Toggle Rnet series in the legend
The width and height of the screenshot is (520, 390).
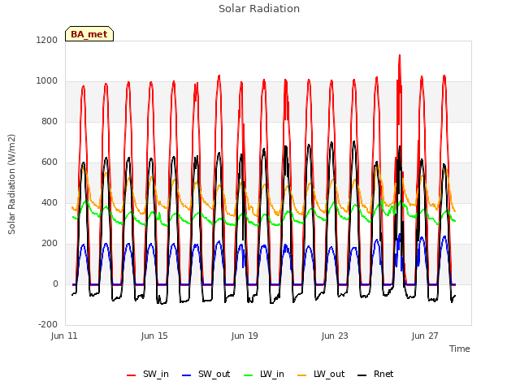[x=375, y=374]
